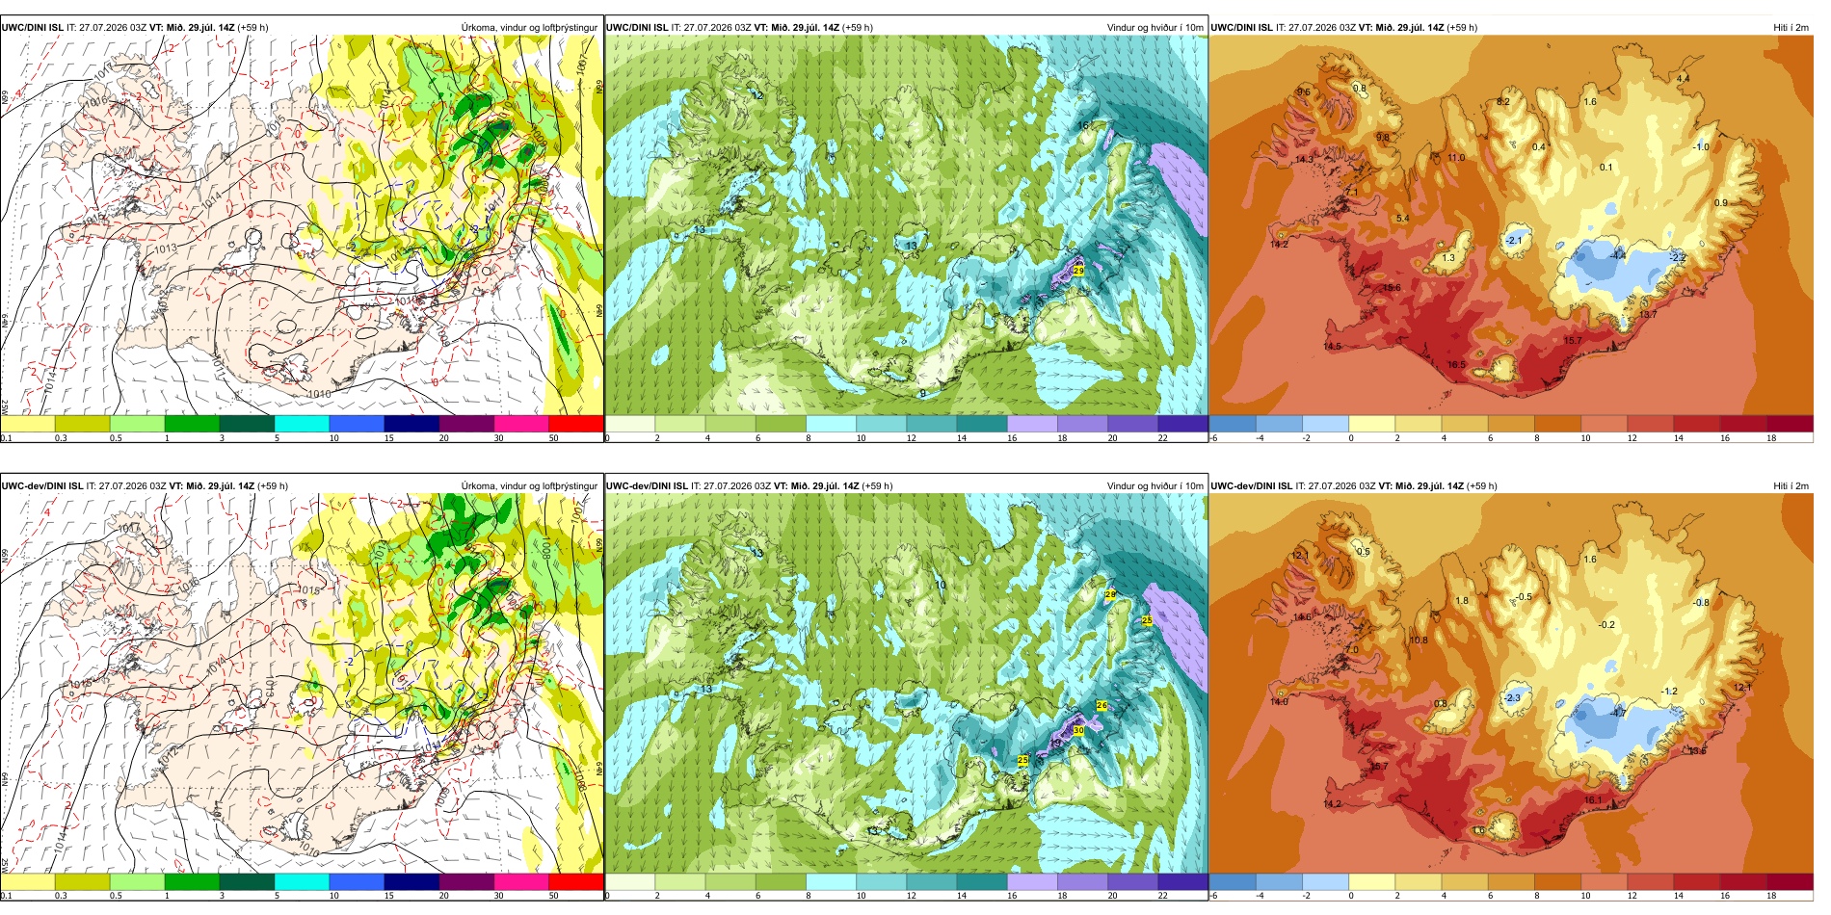Pick the magenta 30–50 swatch in UWC precipitation legend
This screenshot has width=1831, height=915.
point(520,424)
